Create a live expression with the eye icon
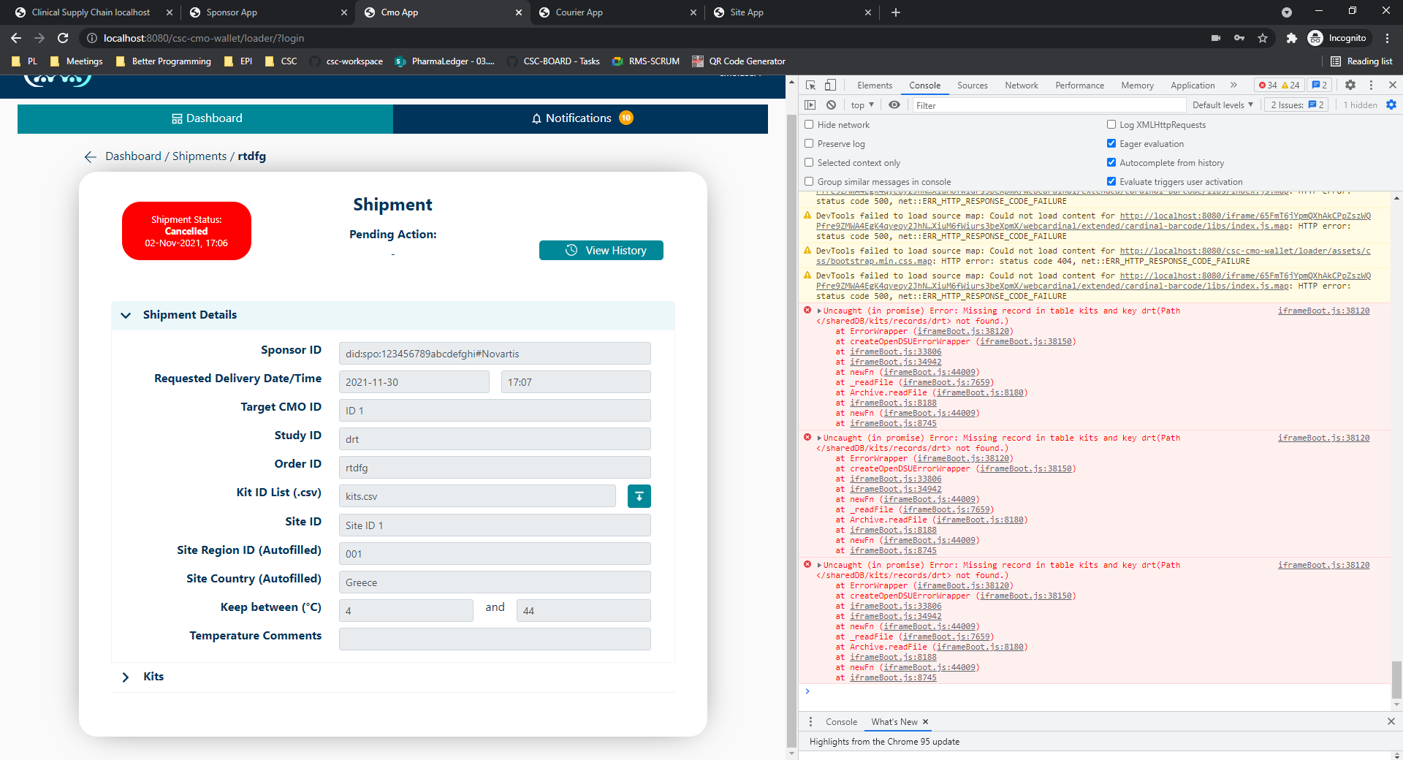The height and width of the screenshot is (760, 1403). coord(894,104)
